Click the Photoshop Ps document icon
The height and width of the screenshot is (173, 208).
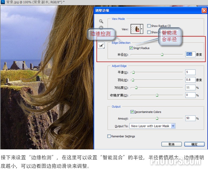tap(3, 2)
